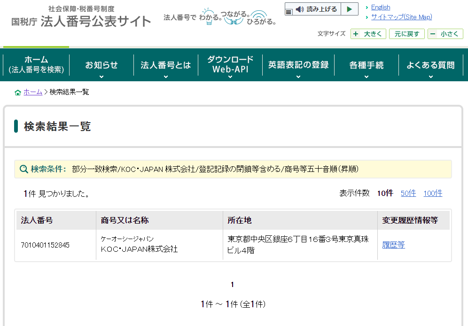Click the company name KOC・JAPAN株式会社

pos(139,249)
